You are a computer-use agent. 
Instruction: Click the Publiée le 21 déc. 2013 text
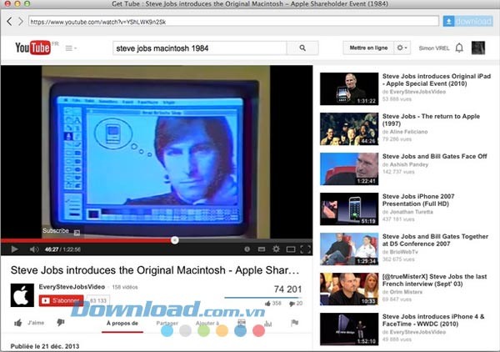pyautogui.click(x=45, y=346)
